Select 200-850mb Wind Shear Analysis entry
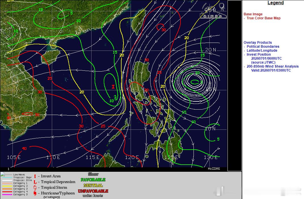Screen dimensions: 304x199 pos(272,66)
